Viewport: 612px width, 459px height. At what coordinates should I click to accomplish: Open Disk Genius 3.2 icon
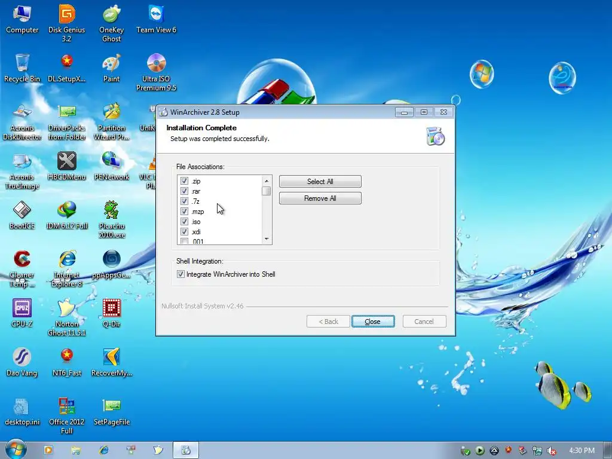pos(67,23)
